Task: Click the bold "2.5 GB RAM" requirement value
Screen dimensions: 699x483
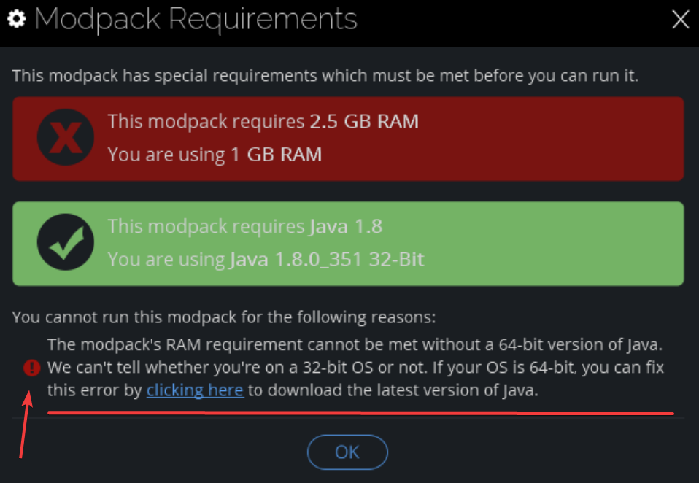Action: click(x=363, y=121)
